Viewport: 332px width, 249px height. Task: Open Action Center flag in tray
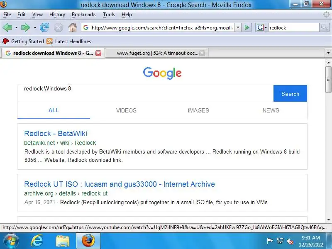(270, 241)
